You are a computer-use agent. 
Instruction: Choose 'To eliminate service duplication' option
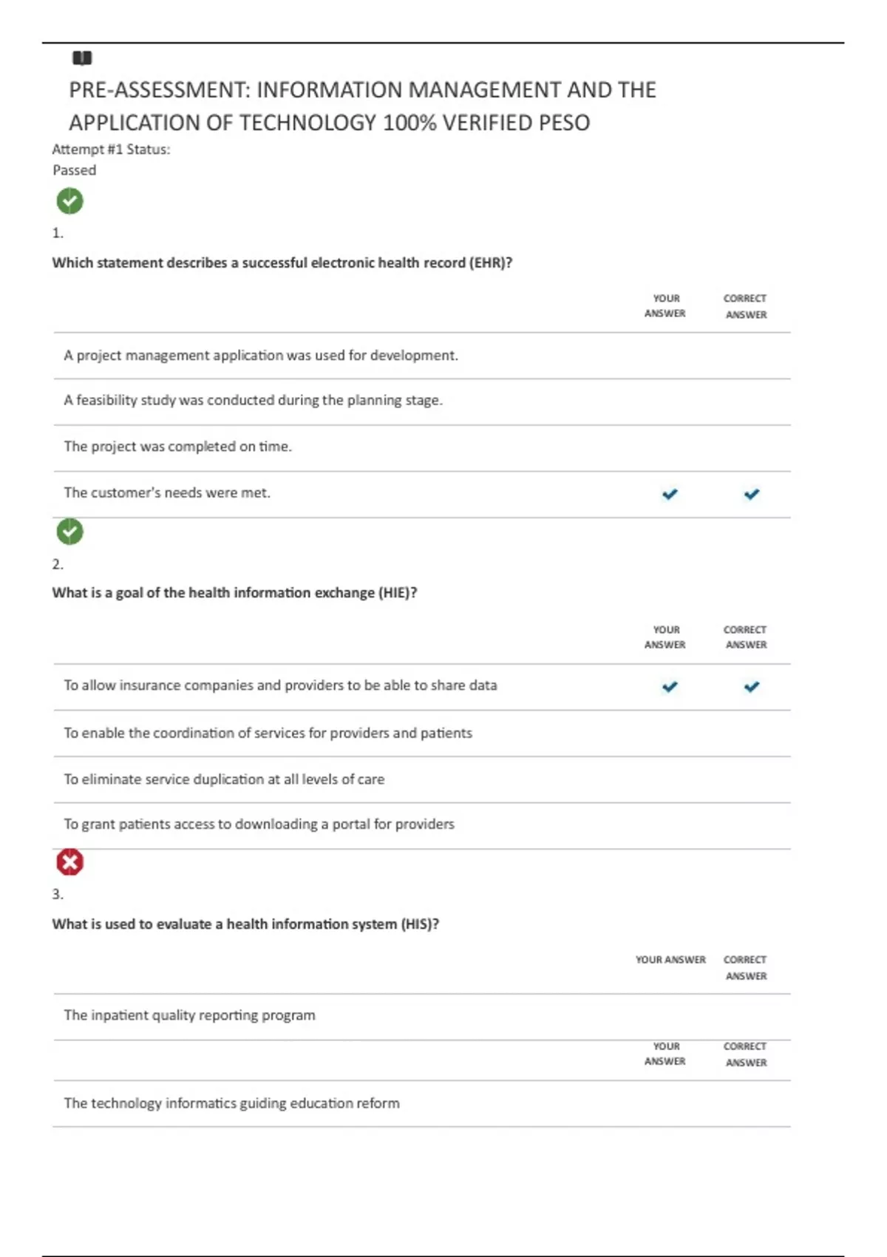click(x=422, y=779)
